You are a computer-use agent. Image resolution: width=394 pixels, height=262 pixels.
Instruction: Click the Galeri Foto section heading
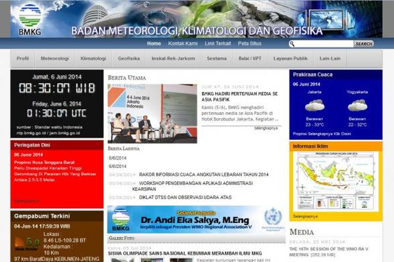(121, 238)
